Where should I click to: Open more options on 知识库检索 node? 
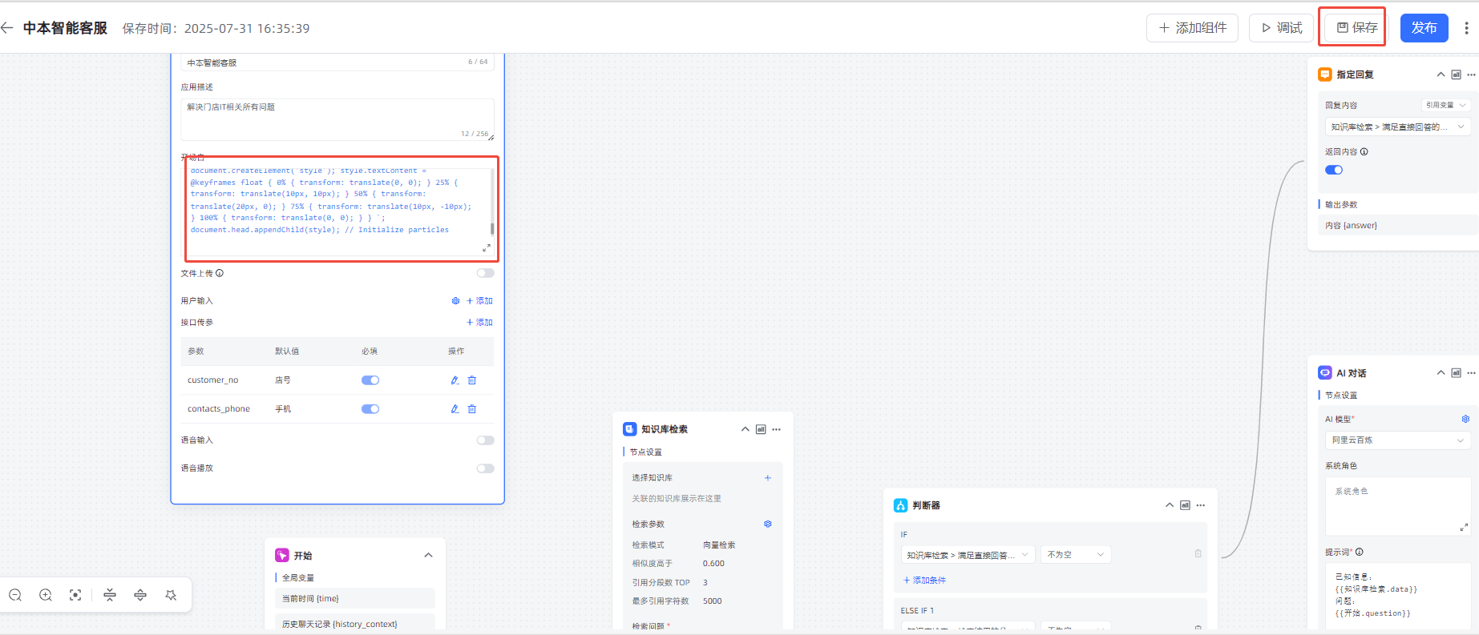pos(776,429)
